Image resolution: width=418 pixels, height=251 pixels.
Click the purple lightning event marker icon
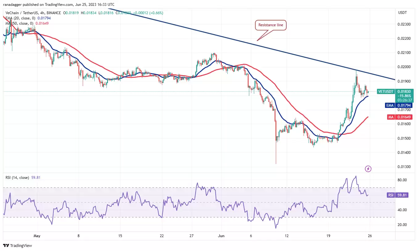(368, 169)
